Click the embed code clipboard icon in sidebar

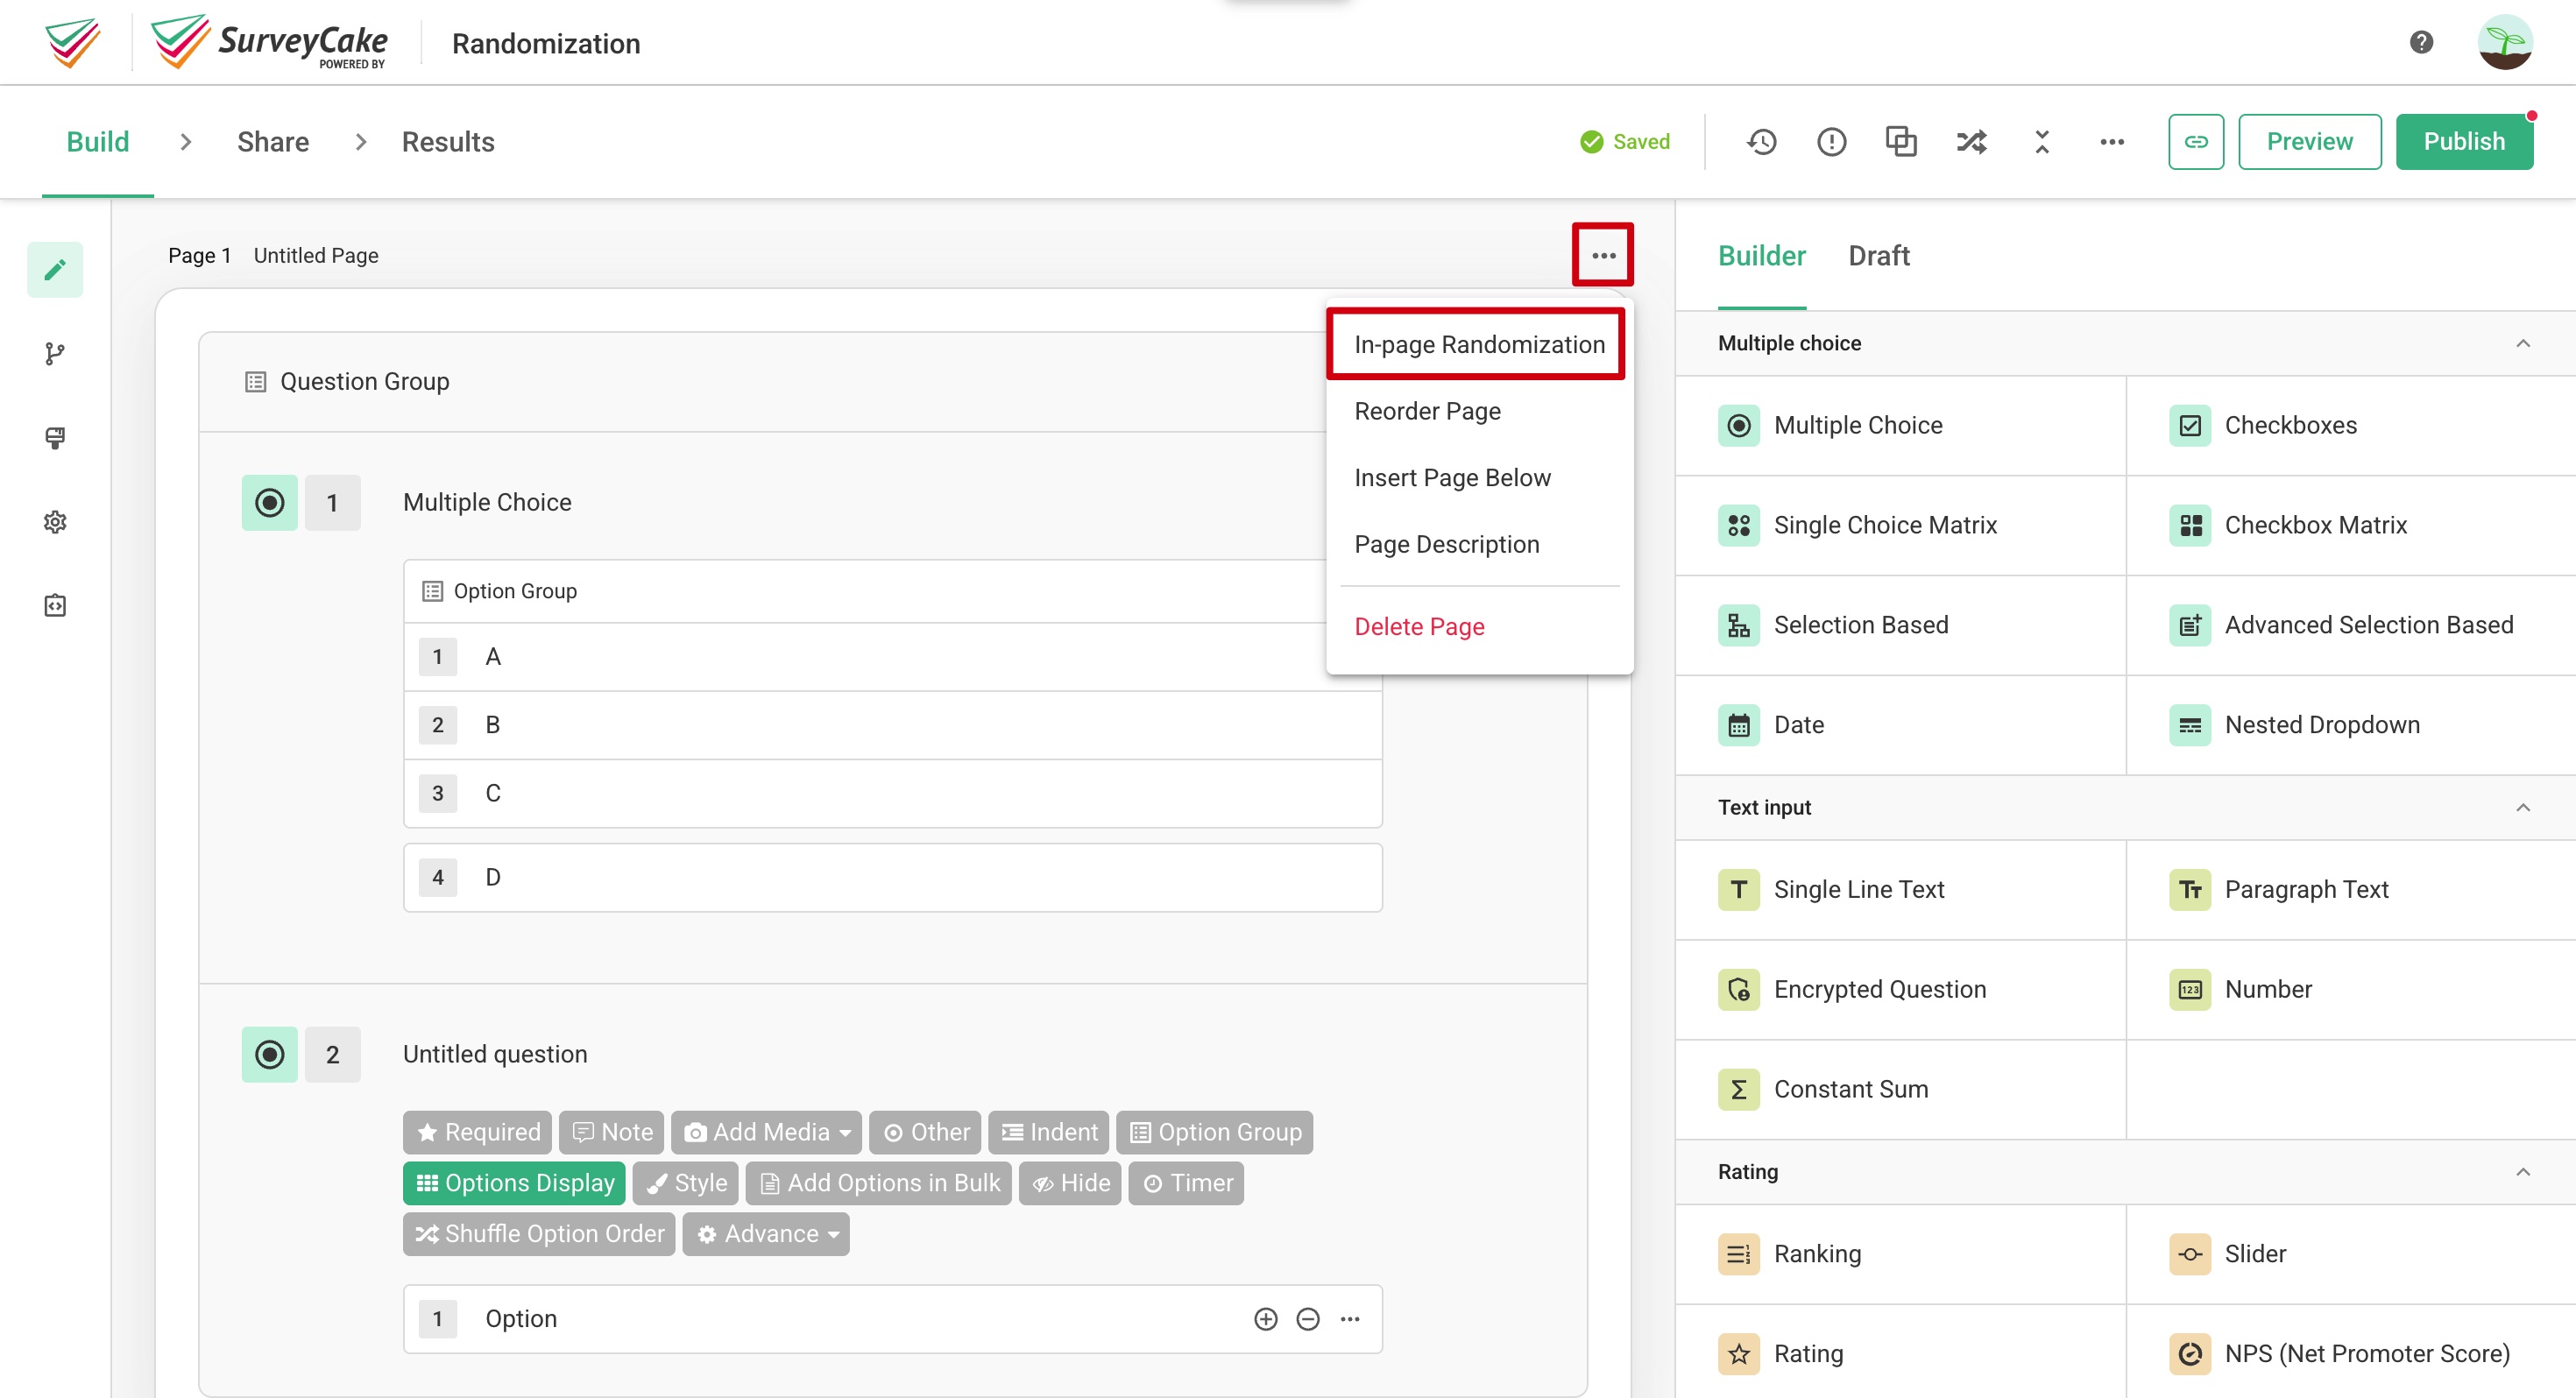click(x=55, y=604)
